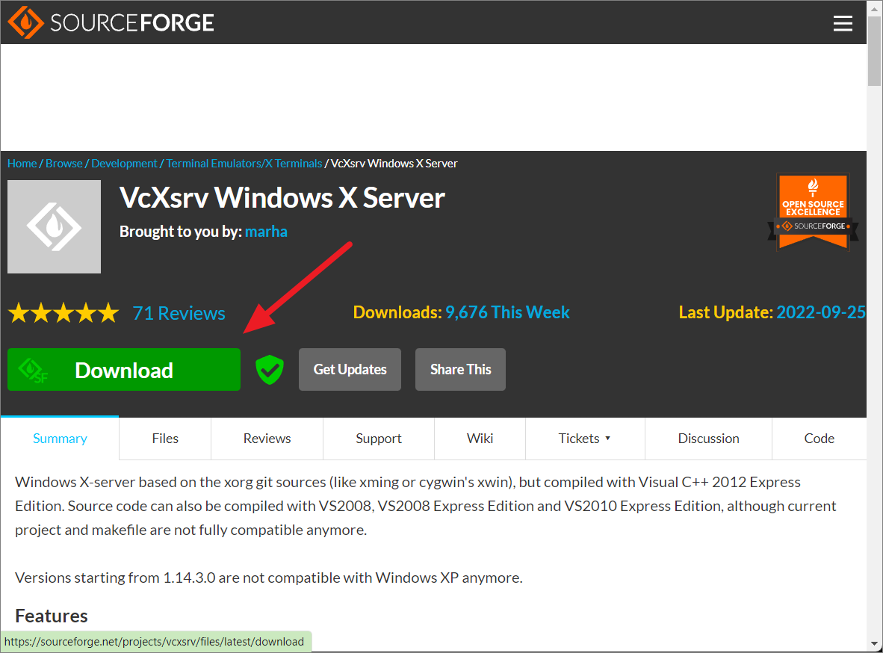Click the 9,676 This Week downloads stat
883x653 pixels.
(507, 312)
